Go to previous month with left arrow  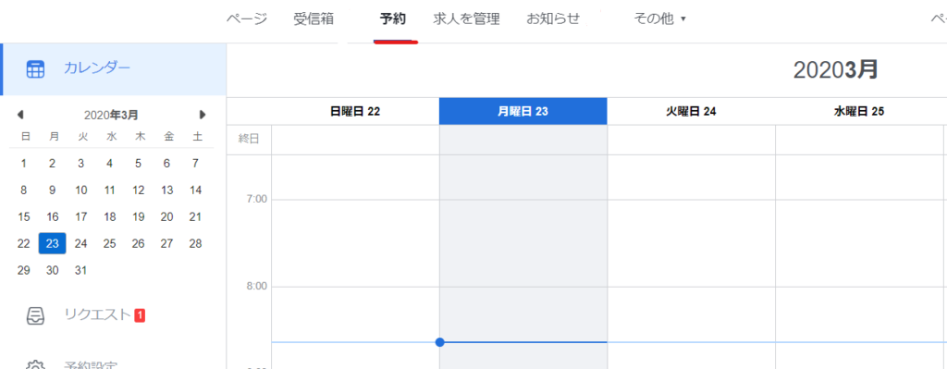click(20, 114)
